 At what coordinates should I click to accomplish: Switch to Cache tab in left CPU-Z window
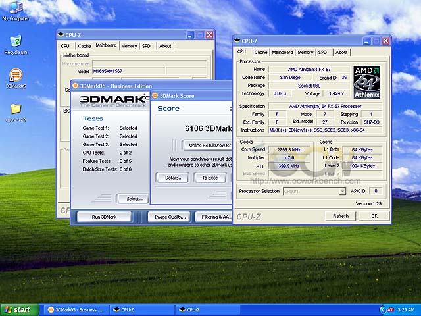tap(84, 46)
